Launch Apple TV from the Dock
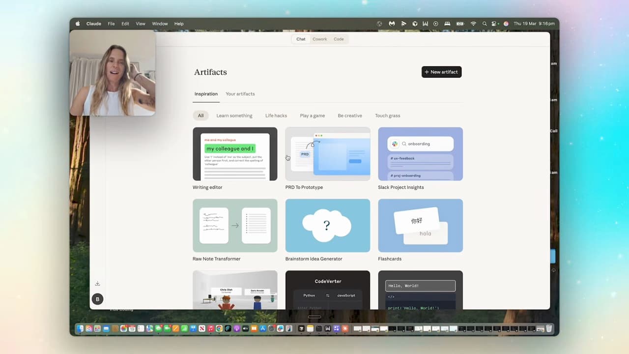Screen dimensions: 629x354 (x=245, y=328)
